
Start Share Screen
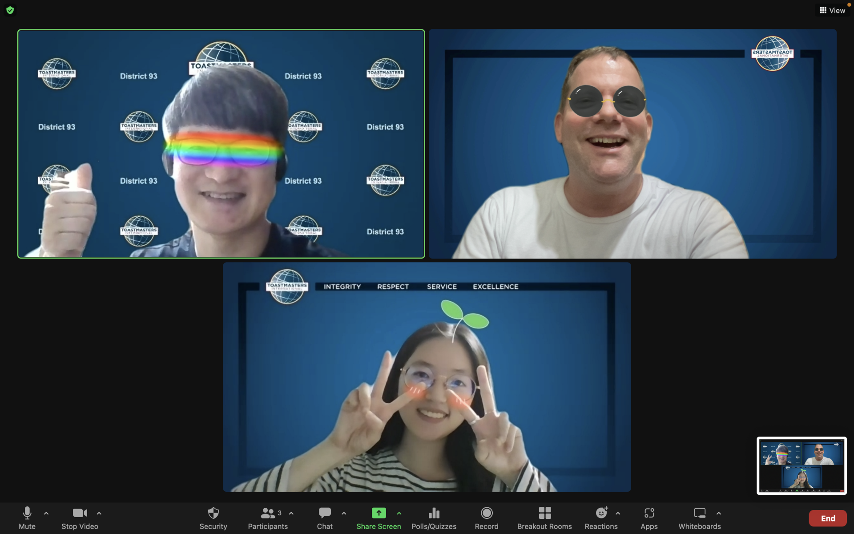pyautogui.click(x=379, y=518)
